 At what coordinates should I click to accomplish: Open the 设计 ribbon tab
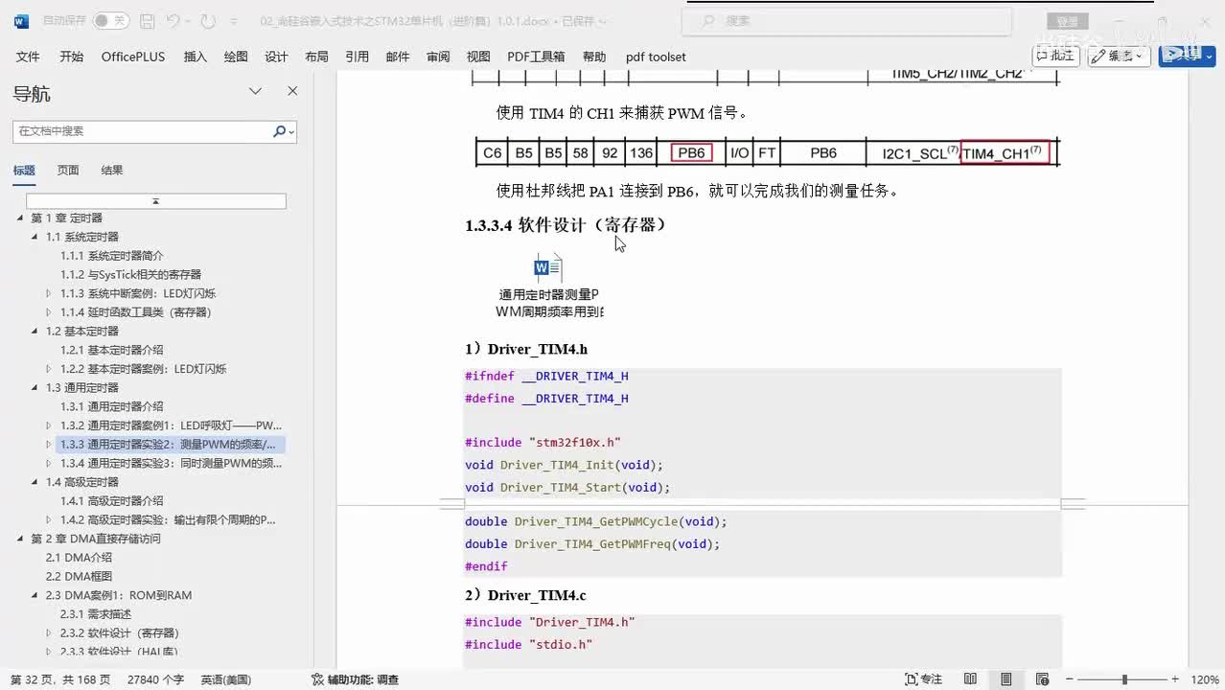click(276, 57)
